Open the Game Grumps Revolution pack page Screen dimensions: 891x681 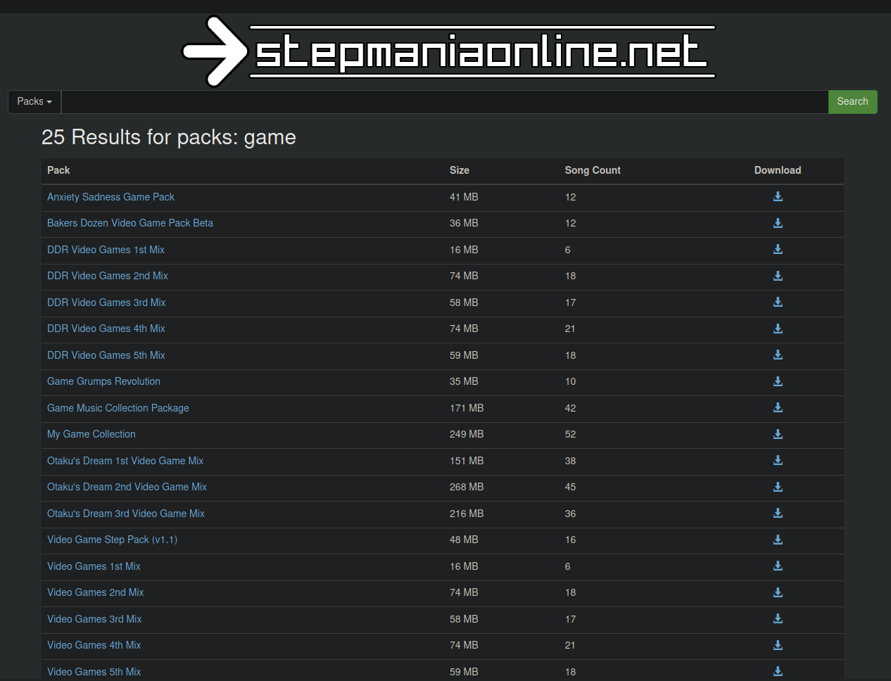103,381
